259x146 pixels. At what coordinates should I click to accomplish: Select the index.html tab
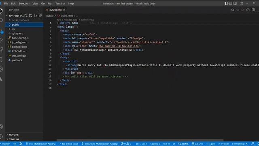coord(55,10)
